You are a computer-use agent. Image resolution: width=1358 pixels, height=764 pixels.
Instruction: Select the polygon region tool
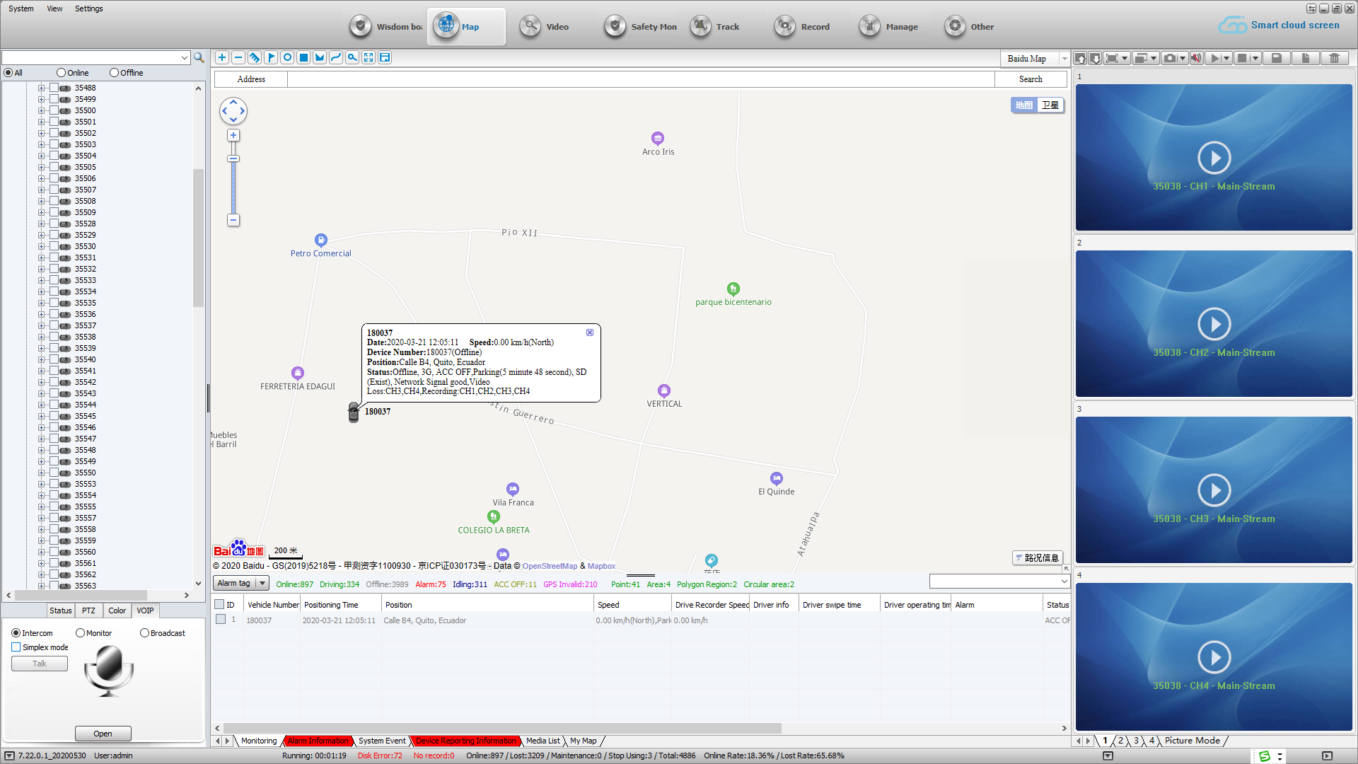click(320, 58)
